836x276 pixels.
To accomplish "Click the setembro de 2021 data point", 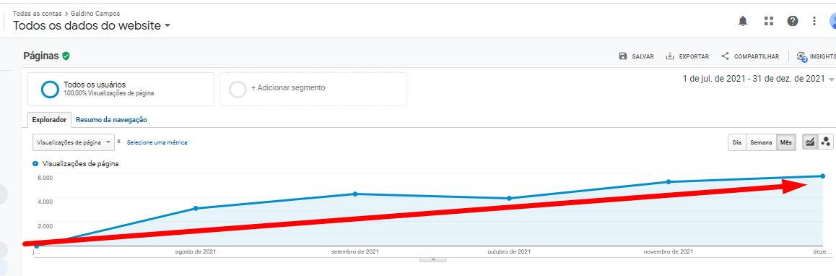I will pyautogui.click(x=355, y=194).
